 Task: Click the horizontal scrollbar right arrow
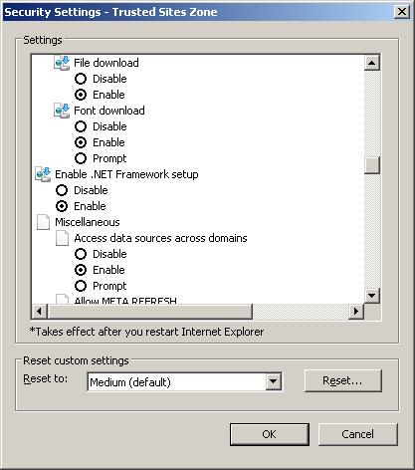click(x=356, y=312)
